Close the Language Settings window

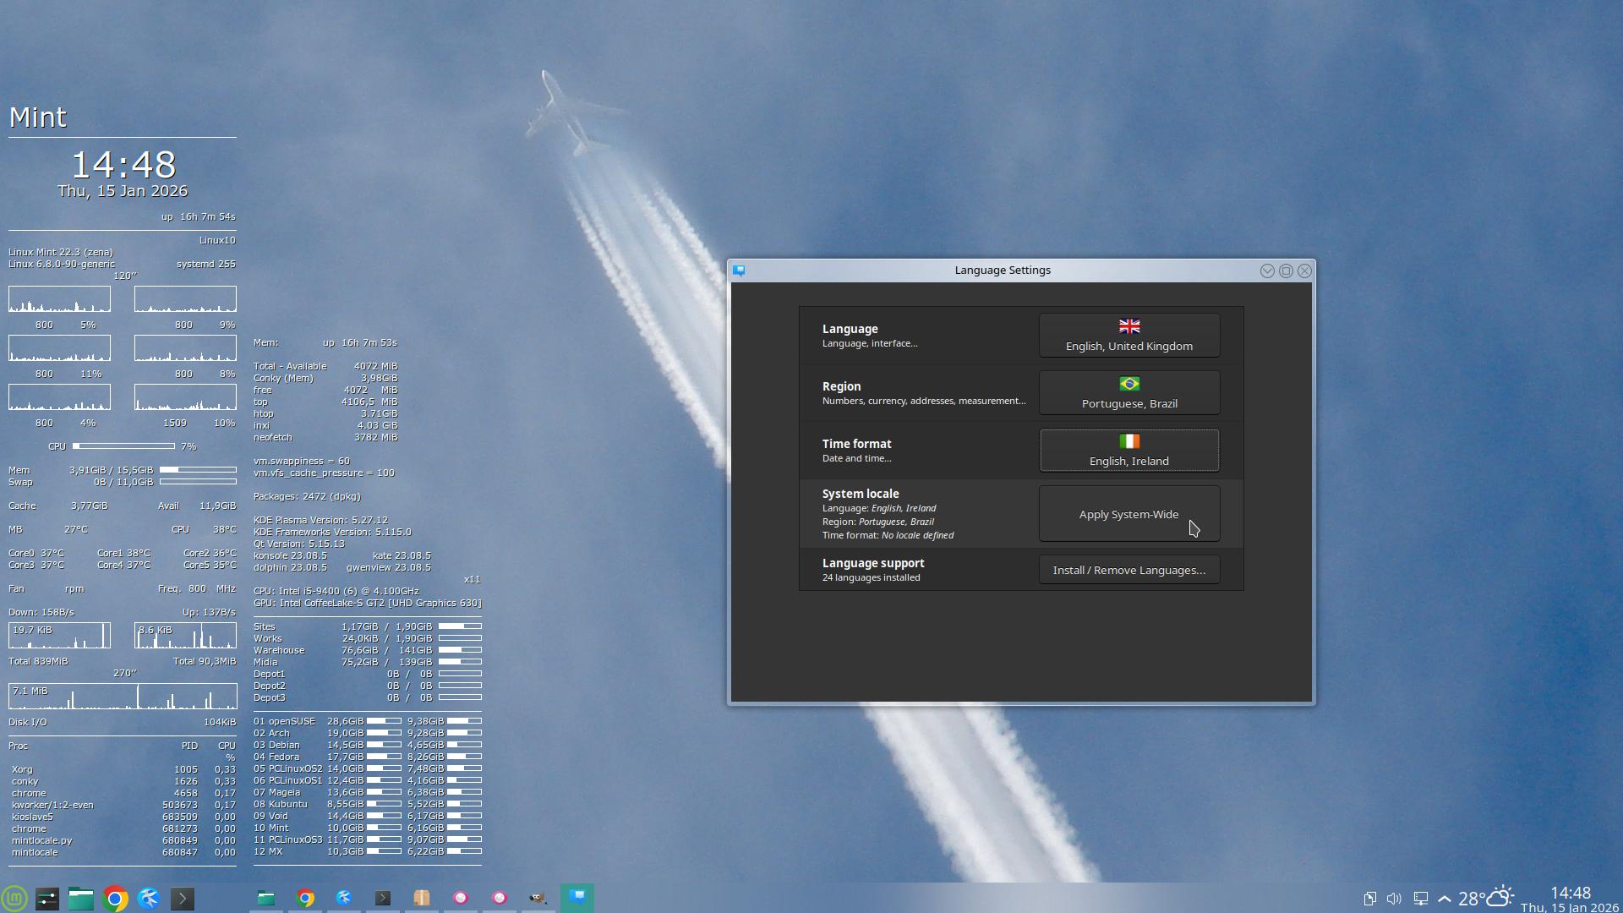[x=1304, y=271]
